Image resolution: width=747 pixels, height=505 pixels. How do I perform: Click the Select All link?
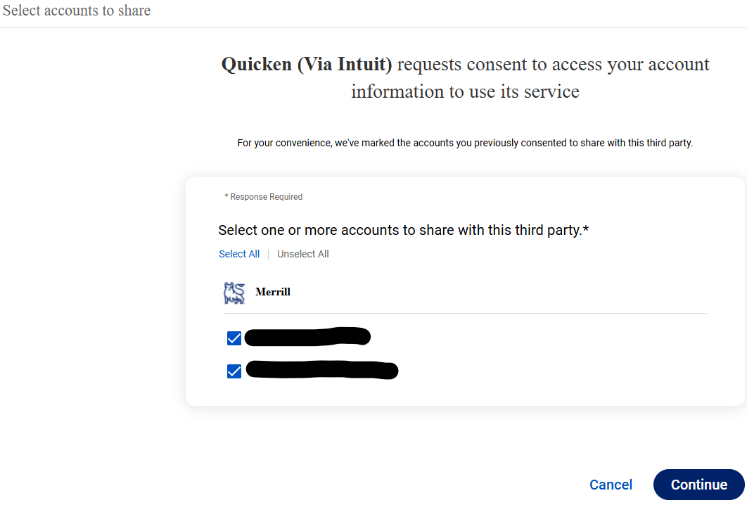tap(239, 254)
